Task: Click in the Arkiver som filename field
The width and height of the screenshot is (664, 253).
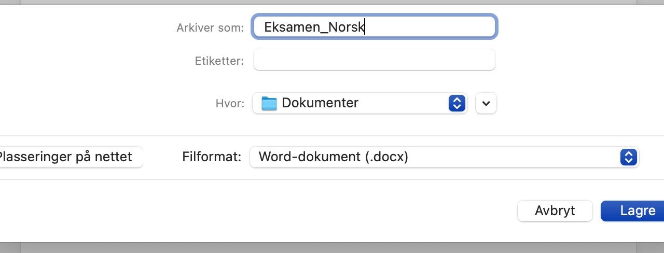Action: 375,27
